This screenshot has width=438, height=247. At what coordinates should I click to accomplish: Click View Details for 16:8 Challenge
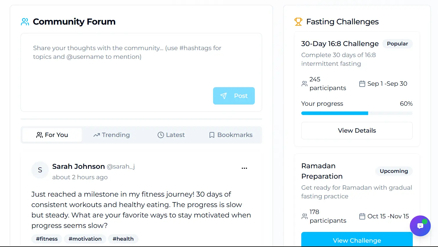(357, 131)
